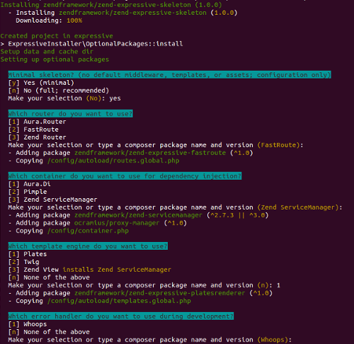354x344 pixels.
Task: Choose the [2] FastRoute option
Action: point(33,130)
